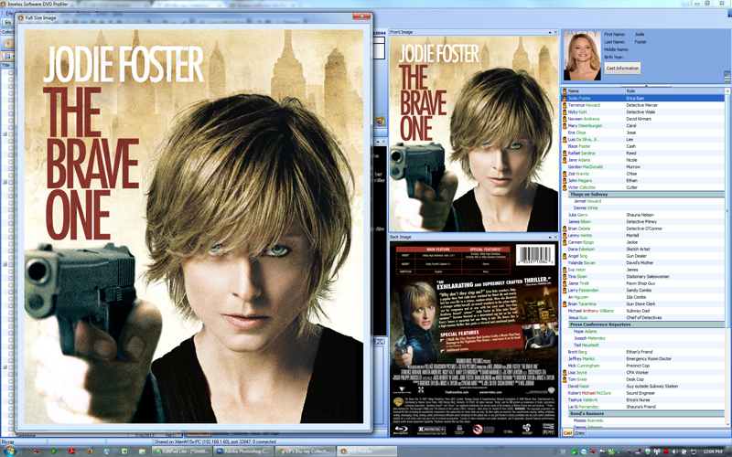Click the headshot icon beside Nicky Katt
Viewport: 732px width, 457px height.
[x=565, y=112]
